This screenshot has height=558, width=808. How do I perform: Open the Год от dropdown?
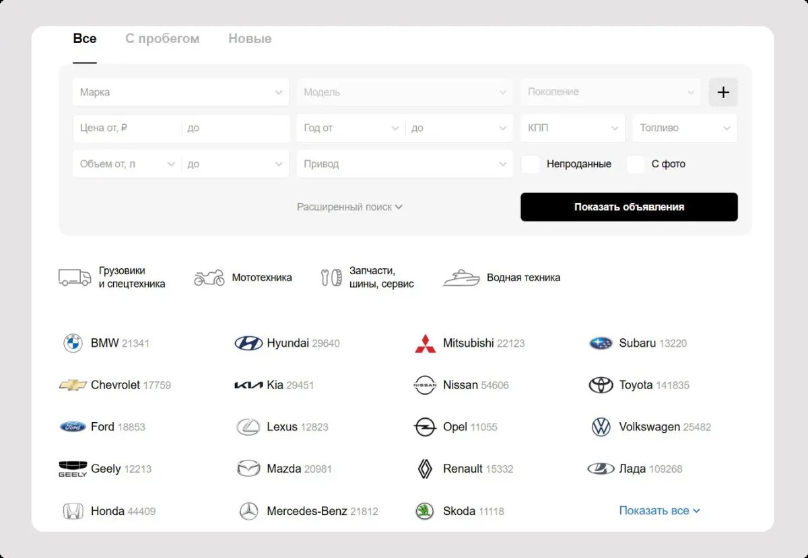click(350, 128)
